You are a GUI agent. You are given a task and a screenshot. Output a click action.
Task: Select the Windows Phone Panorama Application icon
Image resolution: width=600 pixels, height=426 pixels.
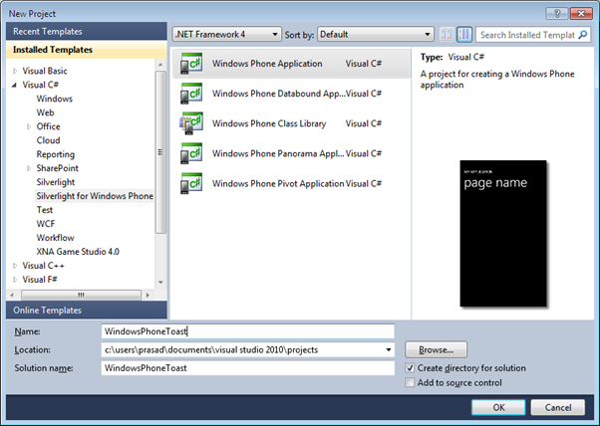[191, 153]
